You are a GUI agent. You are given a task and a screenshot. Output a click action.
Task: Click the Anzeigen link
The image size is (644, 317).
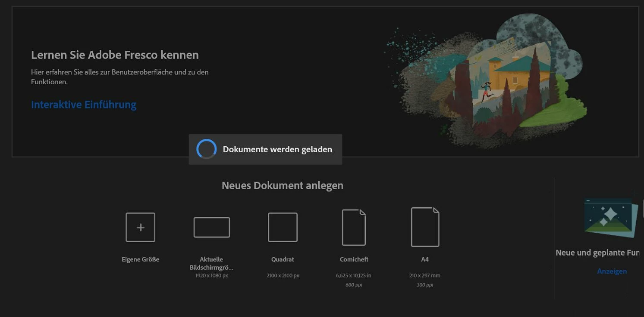click(612, 271)
